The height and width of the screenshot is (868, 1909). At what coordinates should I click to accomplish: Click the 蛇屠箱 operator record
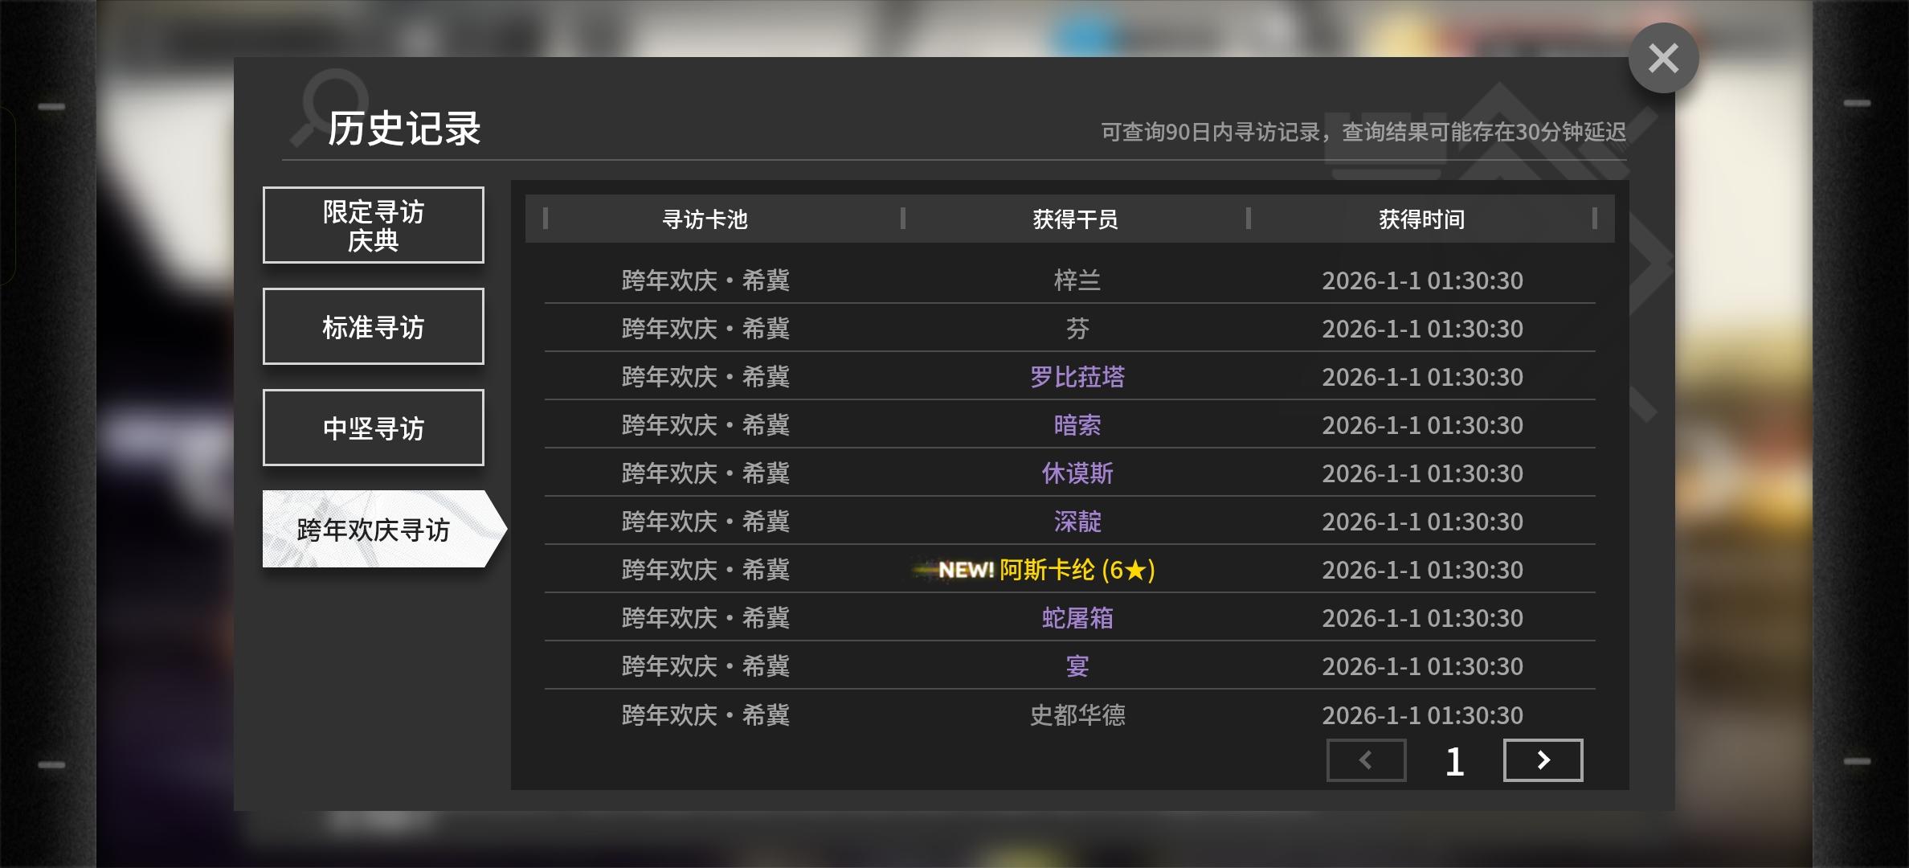click(x=1077, y=617)
